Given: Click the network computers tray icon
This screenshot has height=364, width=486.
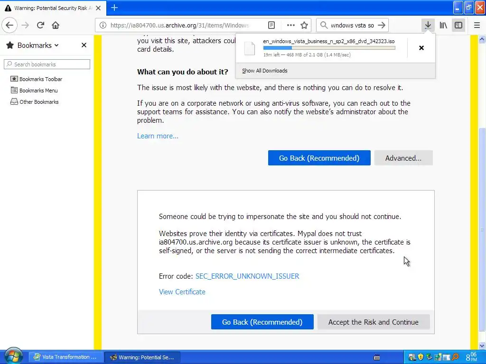Looking at the screenshot, I should tap(412, 357).
